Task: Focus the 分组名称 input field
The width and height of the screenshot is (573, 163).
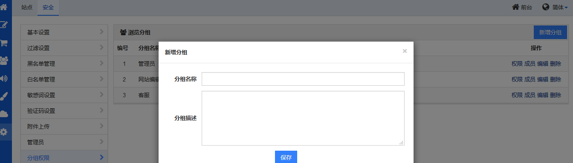Action: click(303, 79)
